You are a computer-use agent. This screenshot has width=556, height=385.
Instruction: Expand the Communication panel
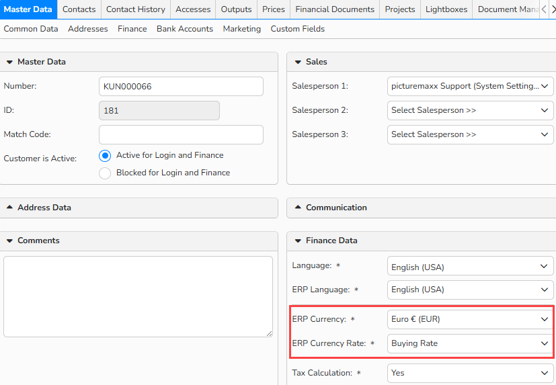pos(299,208)
